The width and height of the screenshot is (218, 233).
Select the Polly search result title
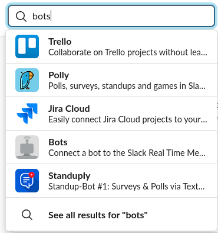pos(59,75)
